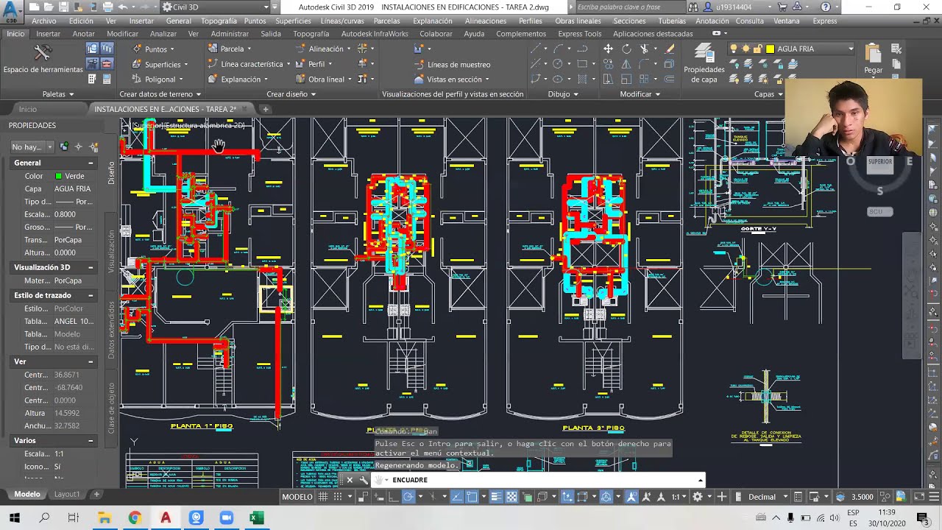Screen dimensions: 942x530
Task: Open Chrome from the Windows taskbar
Action: click(135, 517)
